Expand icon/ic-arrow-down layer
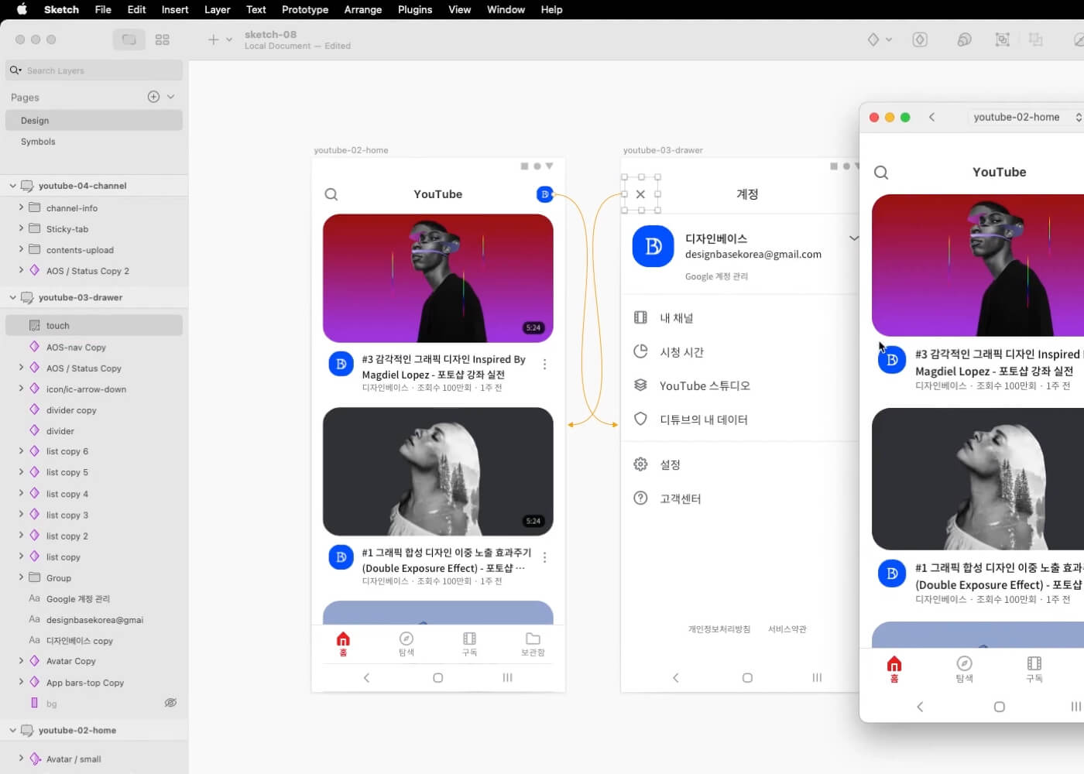Screen dimensions: 1084x774 [x=21, y=389]
